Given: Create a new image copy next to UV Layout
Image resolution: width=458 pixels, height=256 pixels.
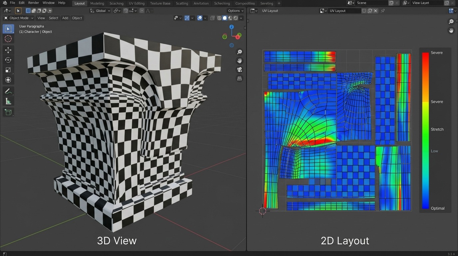Looking at the screenshot, I should pyautogui.click(x=370, y=11).
